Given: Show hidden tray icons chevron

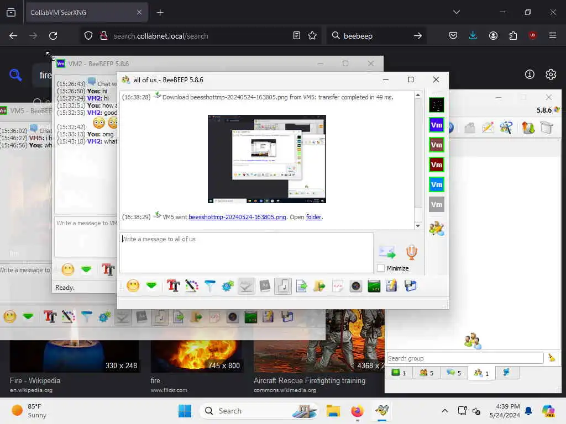Looking at the screenshot, I should [445, 411].
